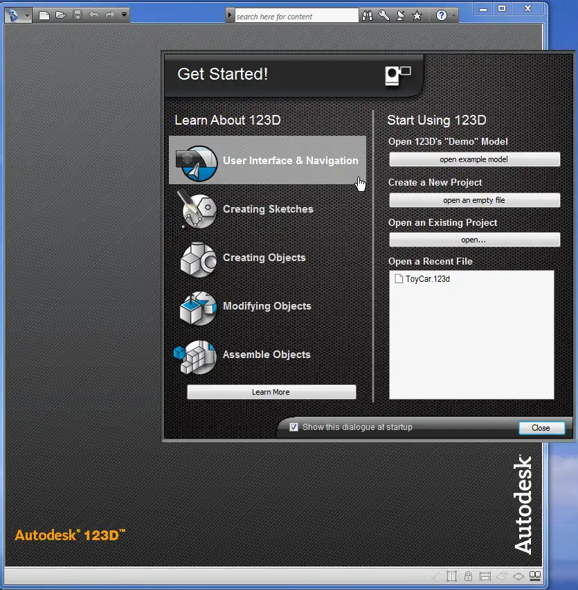The width and height of the screenshot is (578, 590).
Task: Click the lock icon in status bar
Action: click(x=469, y=576)
